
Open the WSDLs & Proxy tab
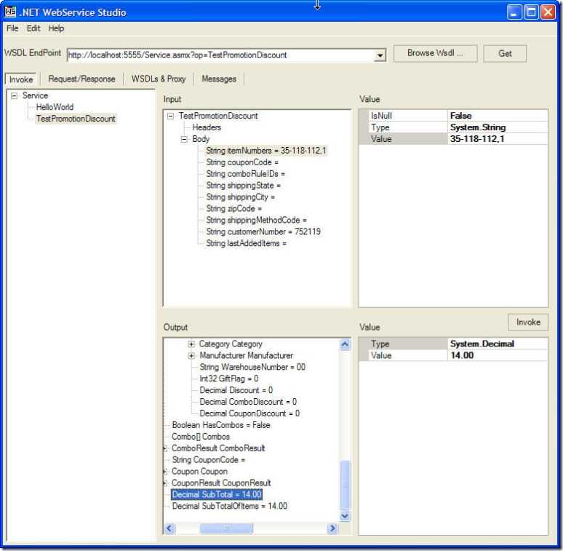click(159, 79)
